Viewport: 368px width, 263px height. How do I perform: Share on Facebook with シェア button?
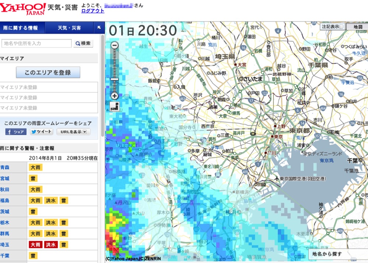[x=16, y=132]
